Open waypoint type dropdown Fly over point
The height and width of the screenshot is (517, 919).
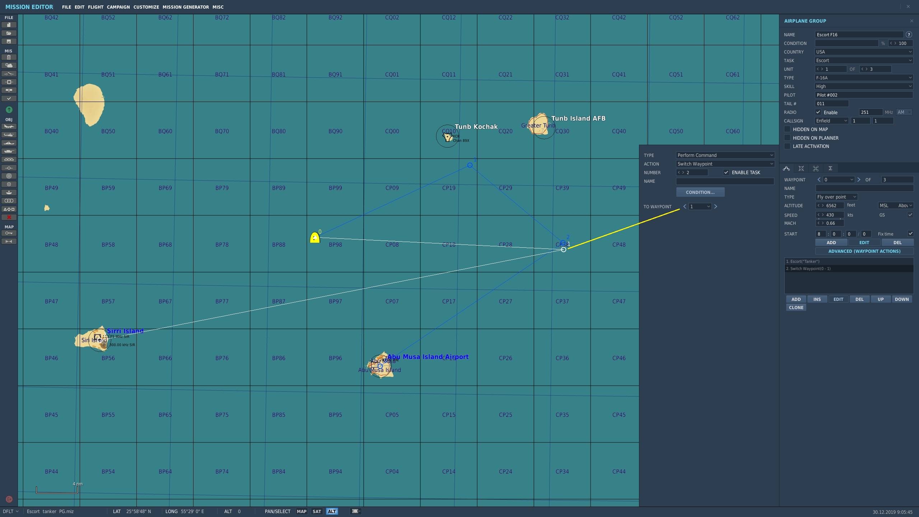837,197
